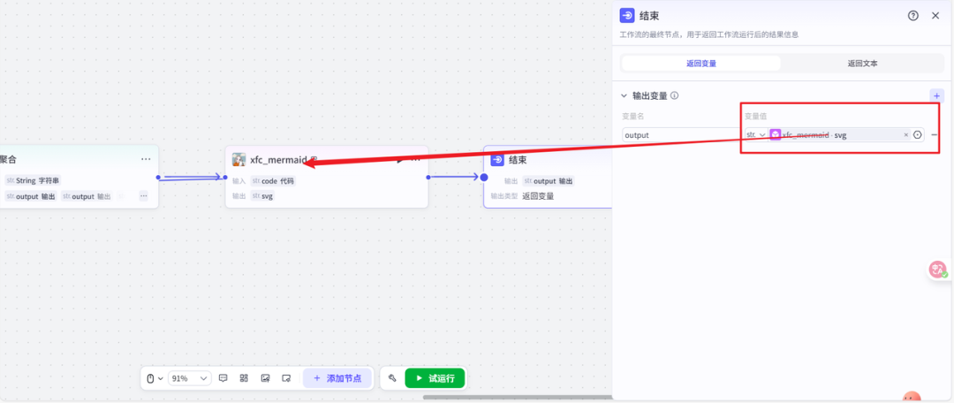
Task: Click the output 输出 tag in 结束 node
Action: tap(549, 181)
